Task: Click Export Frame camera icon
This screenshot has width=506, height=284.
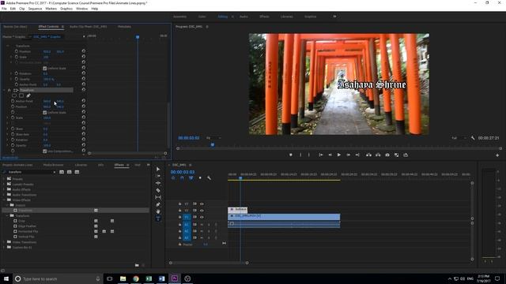Action: tap(387, 155)
